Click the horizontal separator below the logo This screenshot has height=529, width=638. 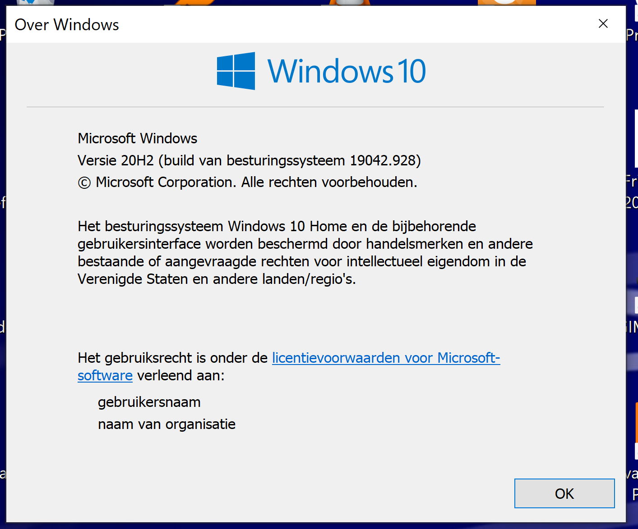(x=315, y=107)
